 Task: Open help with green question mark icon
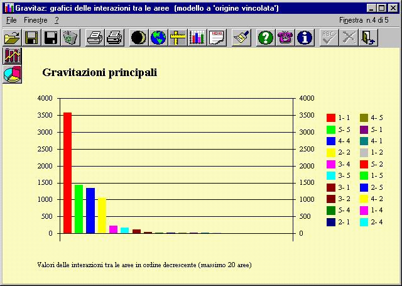coord(266,38)
